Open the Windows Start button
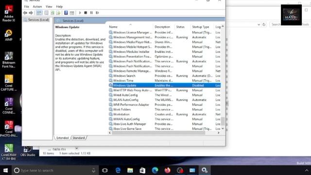The width and height of the screenshot is (311, 175). [5, 171]
